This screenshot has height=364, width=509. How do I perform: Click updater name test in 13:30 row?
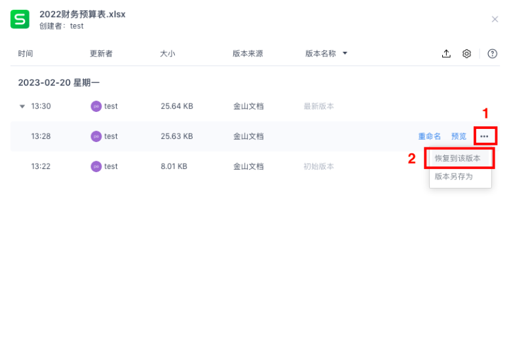[x=111, y=106]
